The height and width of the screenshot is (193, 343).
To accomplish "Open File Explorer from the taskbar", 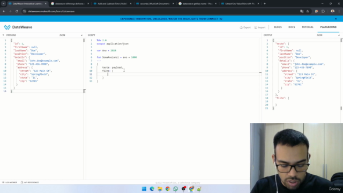I will click(160, 189).
